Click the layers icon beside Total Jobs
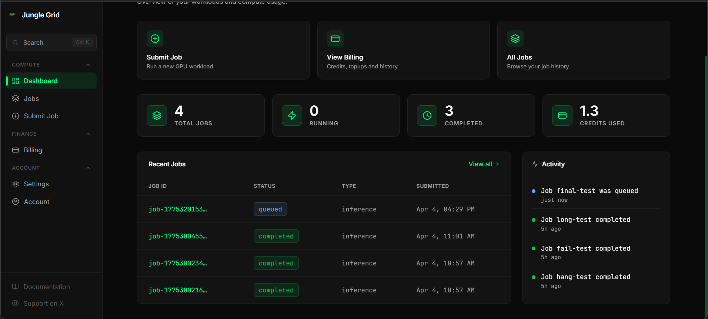 click(x=157, y=116)
